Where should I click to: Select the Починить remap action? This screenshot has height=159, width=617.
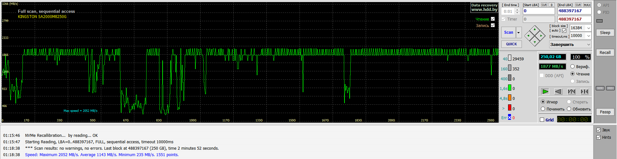[543, 109]
